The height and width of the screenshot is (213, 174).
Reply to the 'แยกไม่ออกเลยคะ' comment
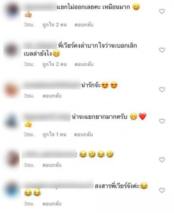pos(84,25)
